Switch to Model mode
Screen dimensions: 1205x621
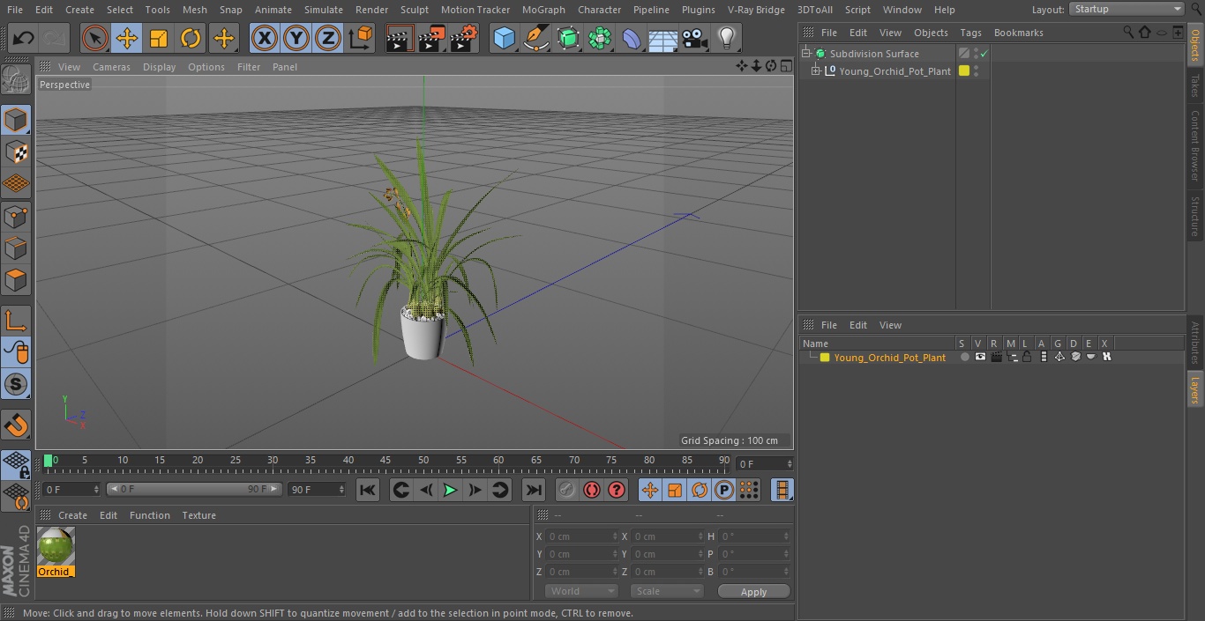[16, 120]
